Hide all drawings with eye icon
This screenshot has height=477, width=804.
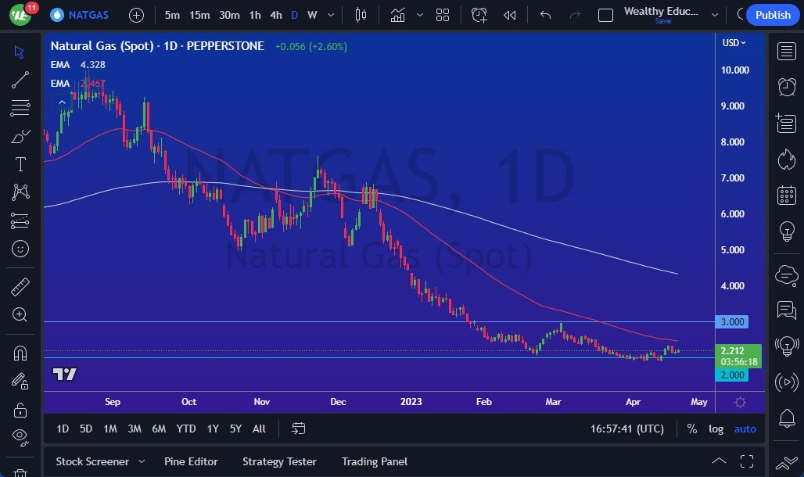(x=20, y=437)
